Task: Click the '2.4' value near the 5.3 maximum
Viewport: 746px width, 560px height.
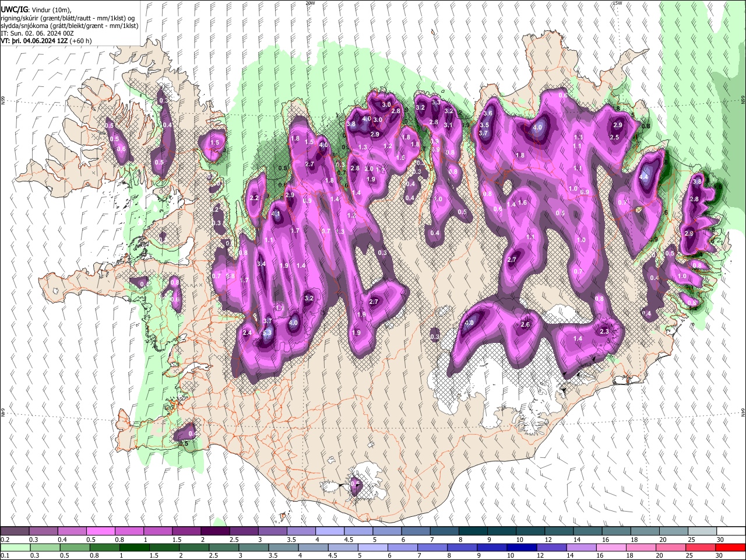Action: pyautogui.click(x=247, y=332)
